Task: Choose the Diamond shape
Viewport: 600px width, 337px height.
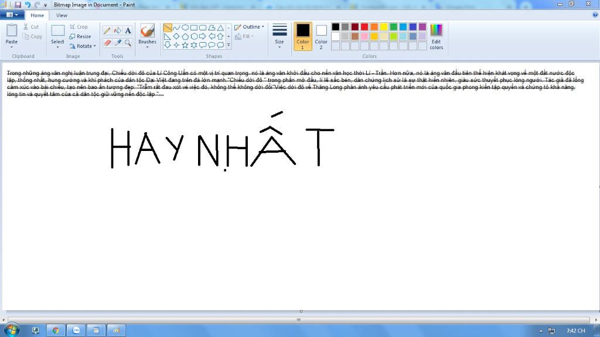Action: (176, 36)
